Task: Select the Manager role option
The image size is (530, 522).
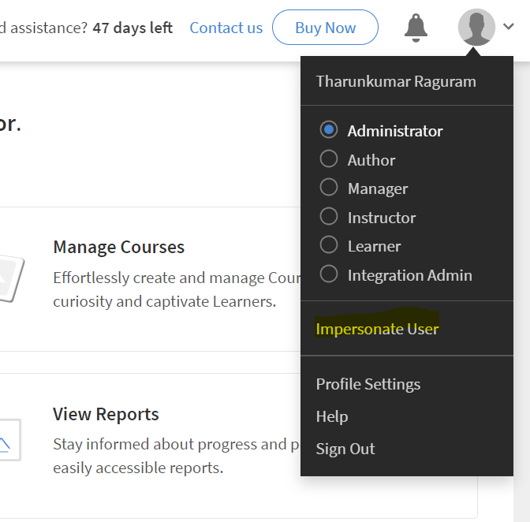Action: pos(329,188)
